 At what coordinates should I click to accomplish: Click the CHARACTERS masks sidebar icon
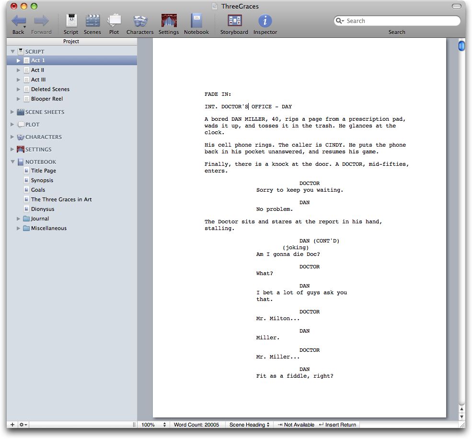[21, 137]
